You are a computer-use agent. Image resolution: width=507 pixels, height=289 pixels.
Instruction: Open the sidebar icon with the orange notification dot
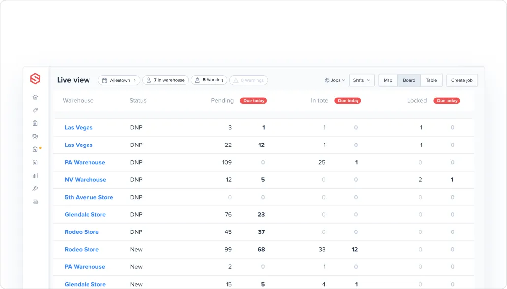35,149
